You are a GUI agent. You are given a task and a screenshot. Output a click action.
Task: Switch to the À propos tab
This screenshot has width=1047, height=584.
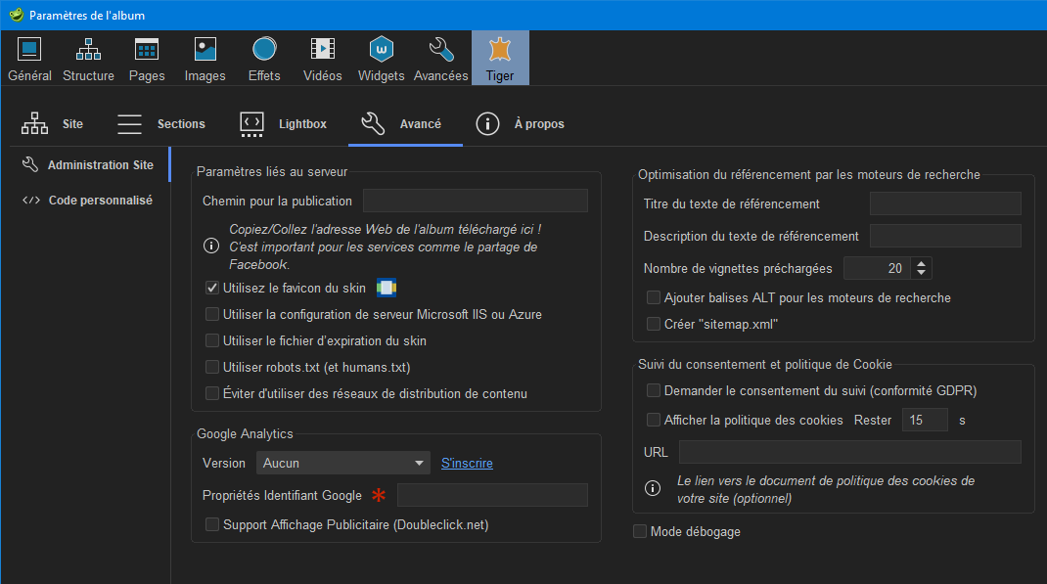click(527, 123)
